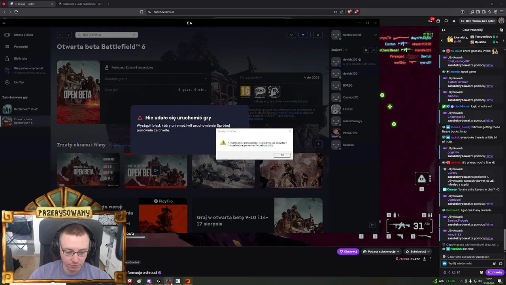Select Otwarta beta Battlefield 6 installed game
Image resolution: width=506 pixels, height=285 pixels.
25,121
